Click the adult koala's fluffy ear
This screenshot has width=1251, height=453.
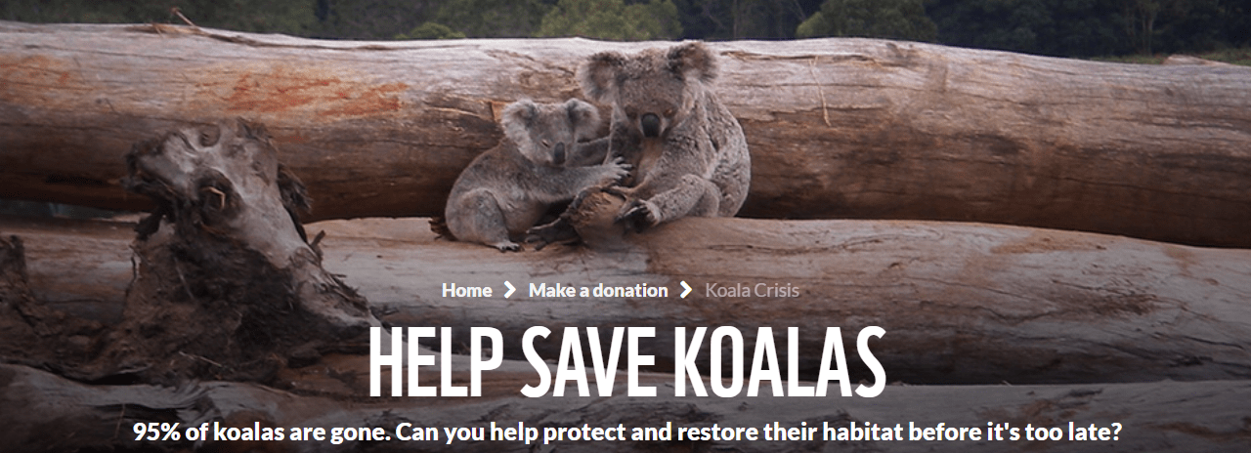(692, 62)
